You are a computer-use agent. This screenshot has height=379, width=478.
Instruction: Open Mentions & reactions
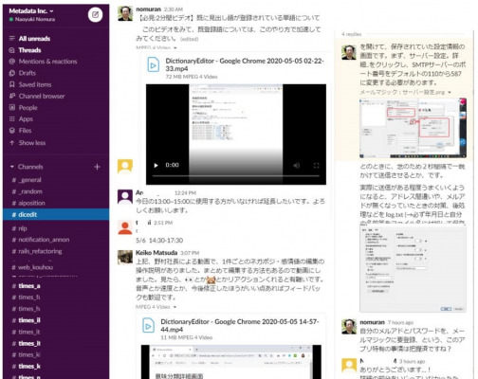pyautogui.click(x=47, y=62)
